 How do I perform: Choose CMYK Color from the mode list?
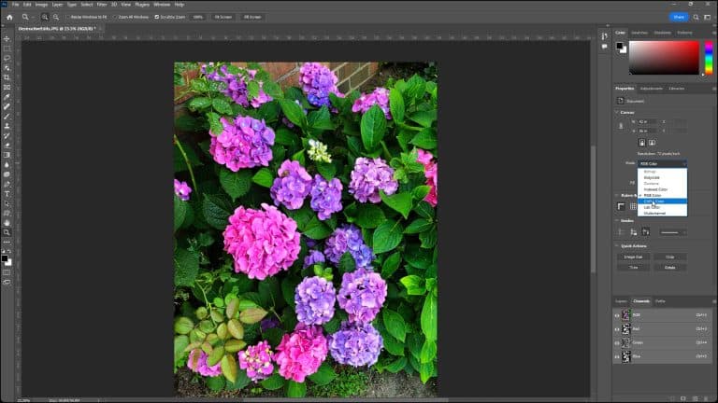click(662, 201)
